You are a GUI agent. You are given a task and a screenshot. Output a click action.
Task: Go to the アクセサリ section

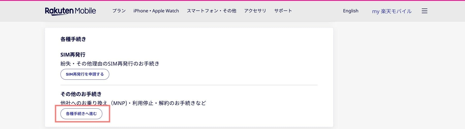pyautogui.click(x=255, y=11)
